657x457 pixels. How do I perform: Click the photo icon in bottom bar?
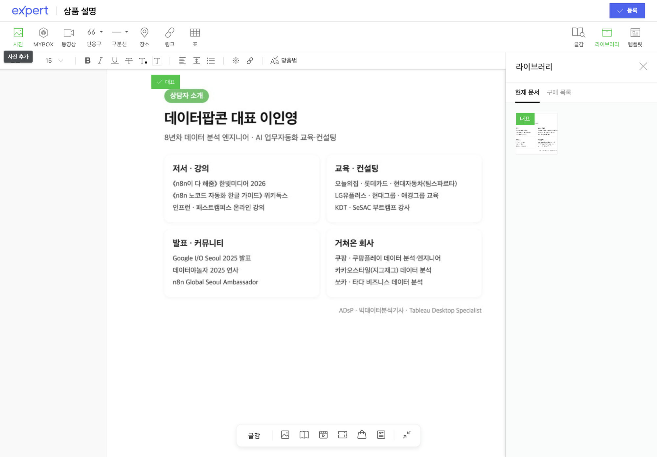[285, 435]
